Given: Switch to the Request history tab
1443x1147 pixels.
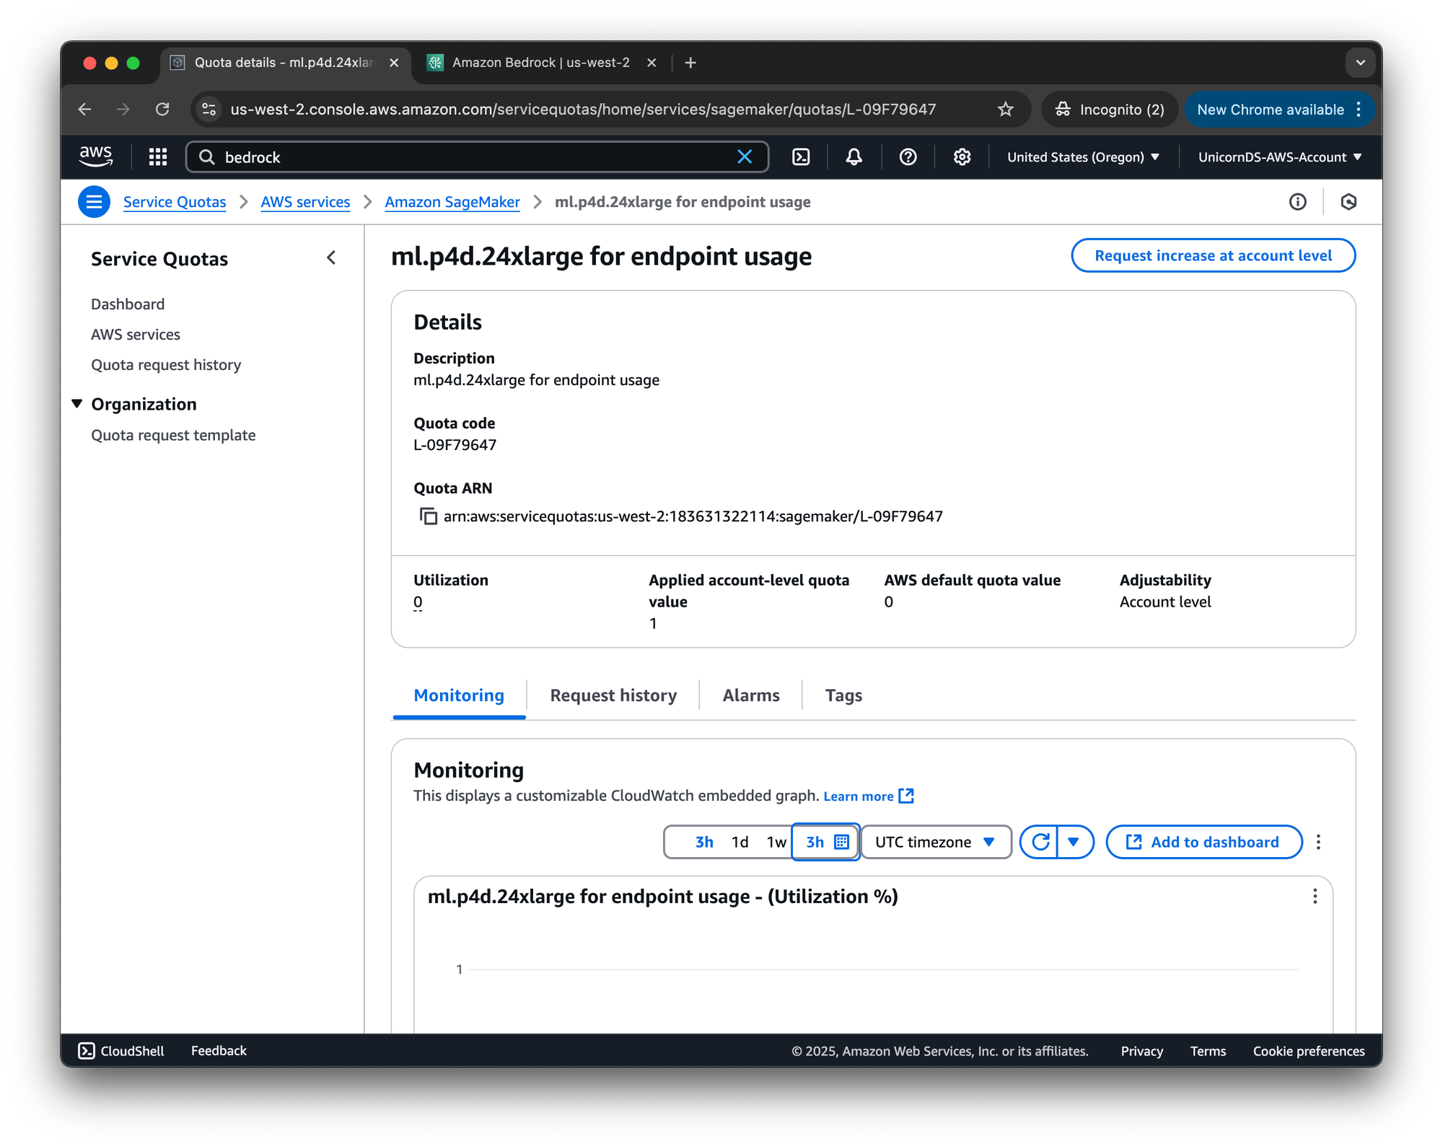Looking at the screenshot, I should pyautogui.click(x=613, y=695).
